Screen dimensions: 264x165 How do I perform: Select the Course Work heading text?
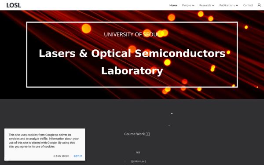(137, 134)
